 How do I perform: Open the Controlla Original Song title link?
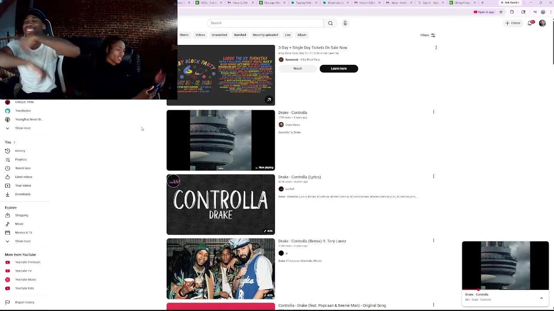[332, 305]
